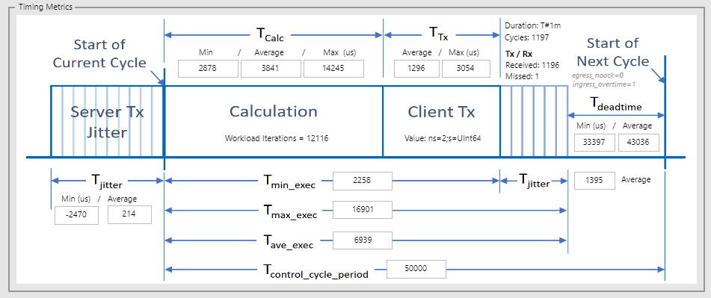Click the 'Received: 1196' text
Viewport: 711px width, 298px height.
(x=532, y=65)
